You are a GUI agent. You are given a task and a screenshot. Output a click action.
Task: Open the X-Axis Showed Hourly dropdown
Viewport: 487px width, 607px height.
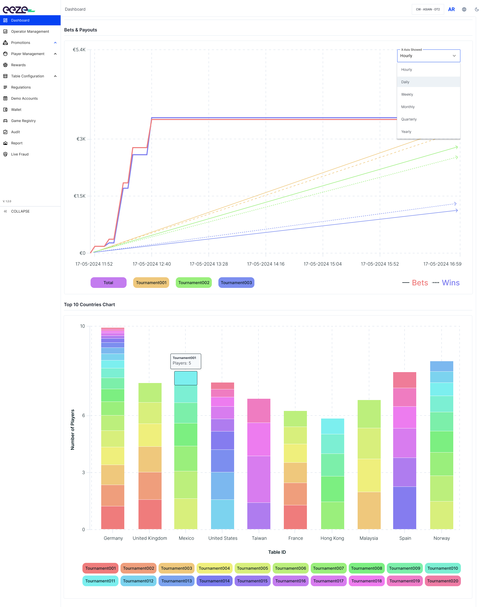click(x=428, y=56)
